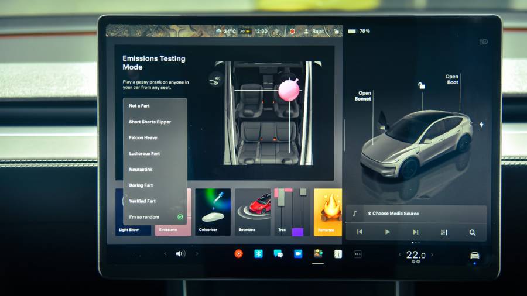This screenshot has height=296, width=527.
Task: Tap the red dashcam record icon
Action: [292, 31]
